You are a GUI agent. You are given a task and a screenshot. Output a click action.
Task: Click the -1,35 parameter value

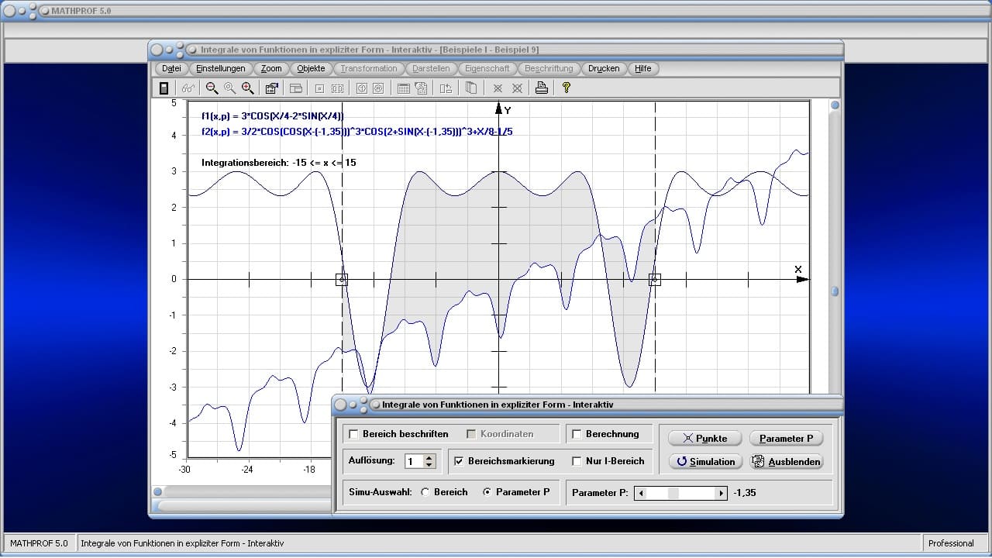pyautogui.click(x=745, y=493)
